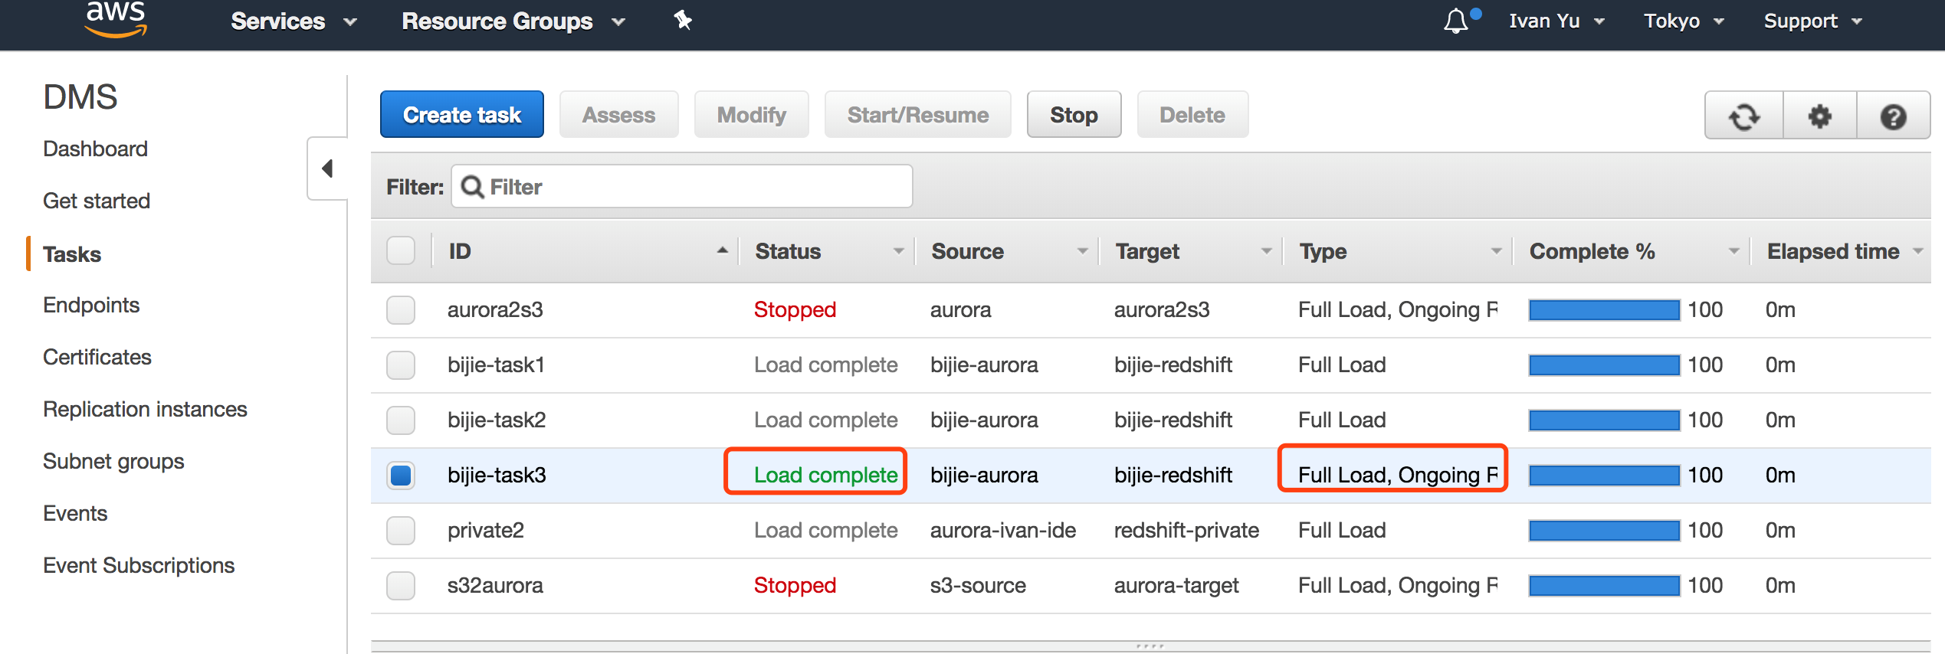Click the aurora2s3 task ID
This screenshot has width=1945, height=654.
[495, 309]
